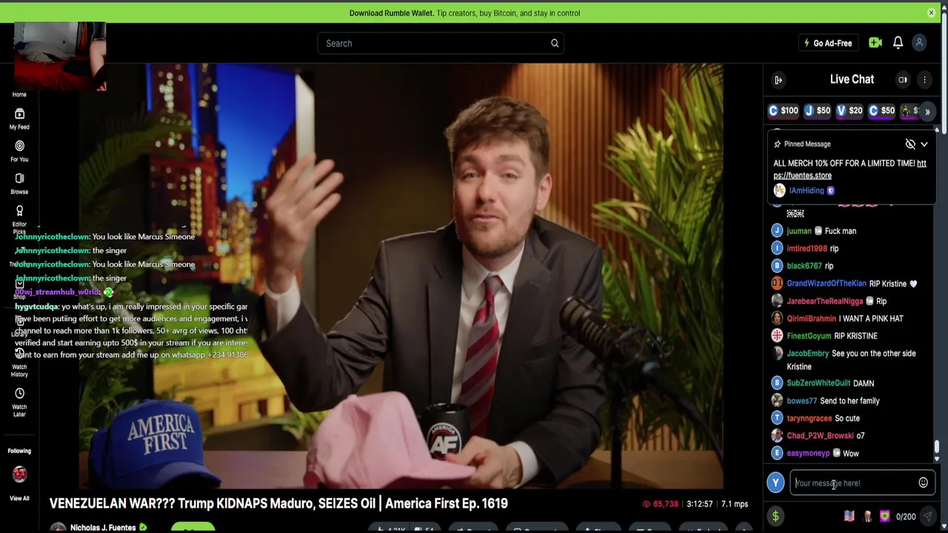
Task: Insert the Trump mugshot emote
Action: (x=867, y=516)
